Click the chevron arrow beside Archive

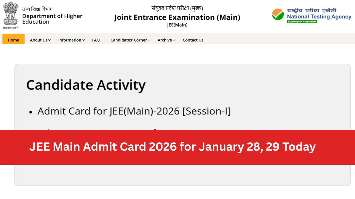(x=174, y=40)
